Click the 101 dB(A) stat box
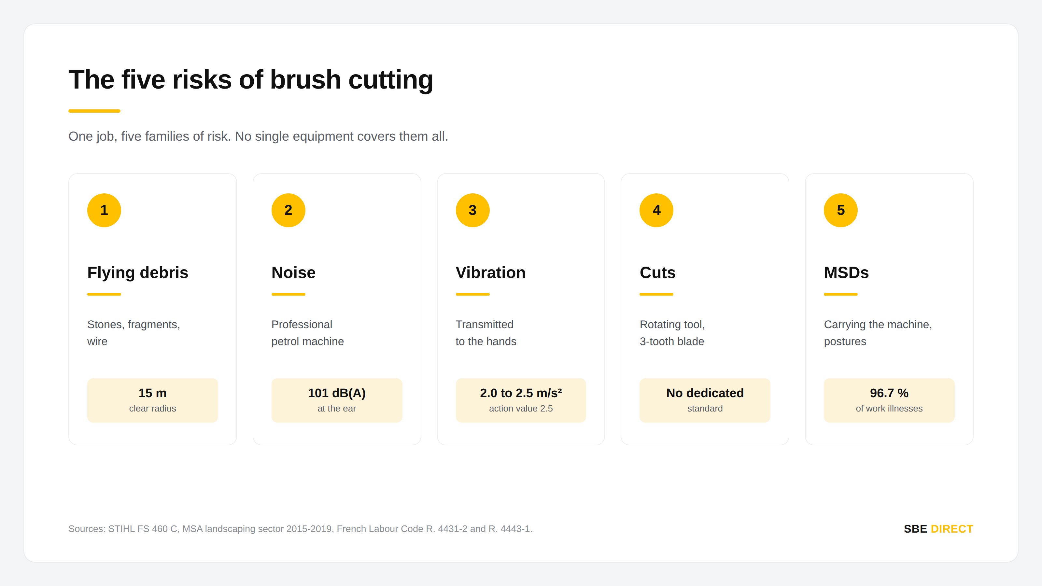Screen dimensions: 1042x586 click(337, 400)
